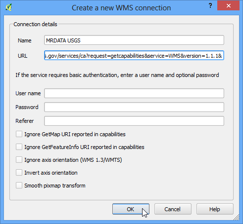Tick the Invert axis orientation checkbox
Screen dimensions: 243x224
coord(19,173)
